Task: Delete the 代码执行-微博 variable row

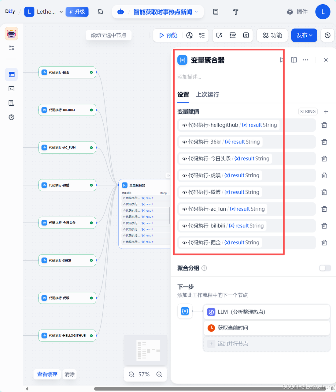Action: point(324,192)
